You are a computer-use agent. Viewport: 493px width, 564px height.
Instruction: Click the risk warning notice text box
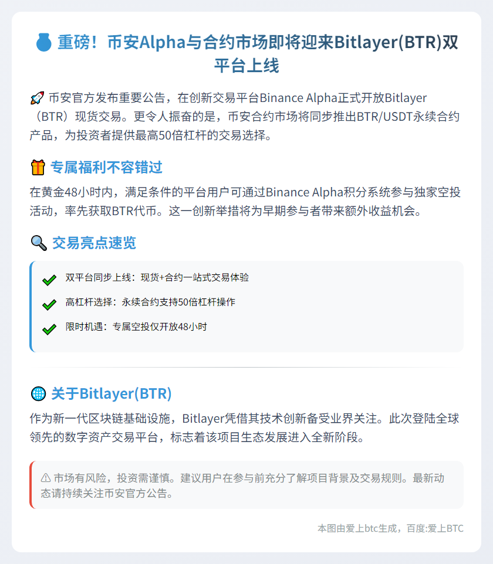pyautogui.click(x=246, y=485)
